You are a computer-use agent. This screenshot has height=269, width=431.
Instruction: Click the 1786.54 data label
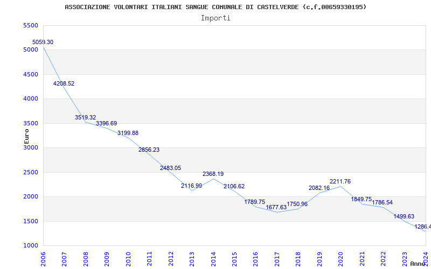pos(383,203)
